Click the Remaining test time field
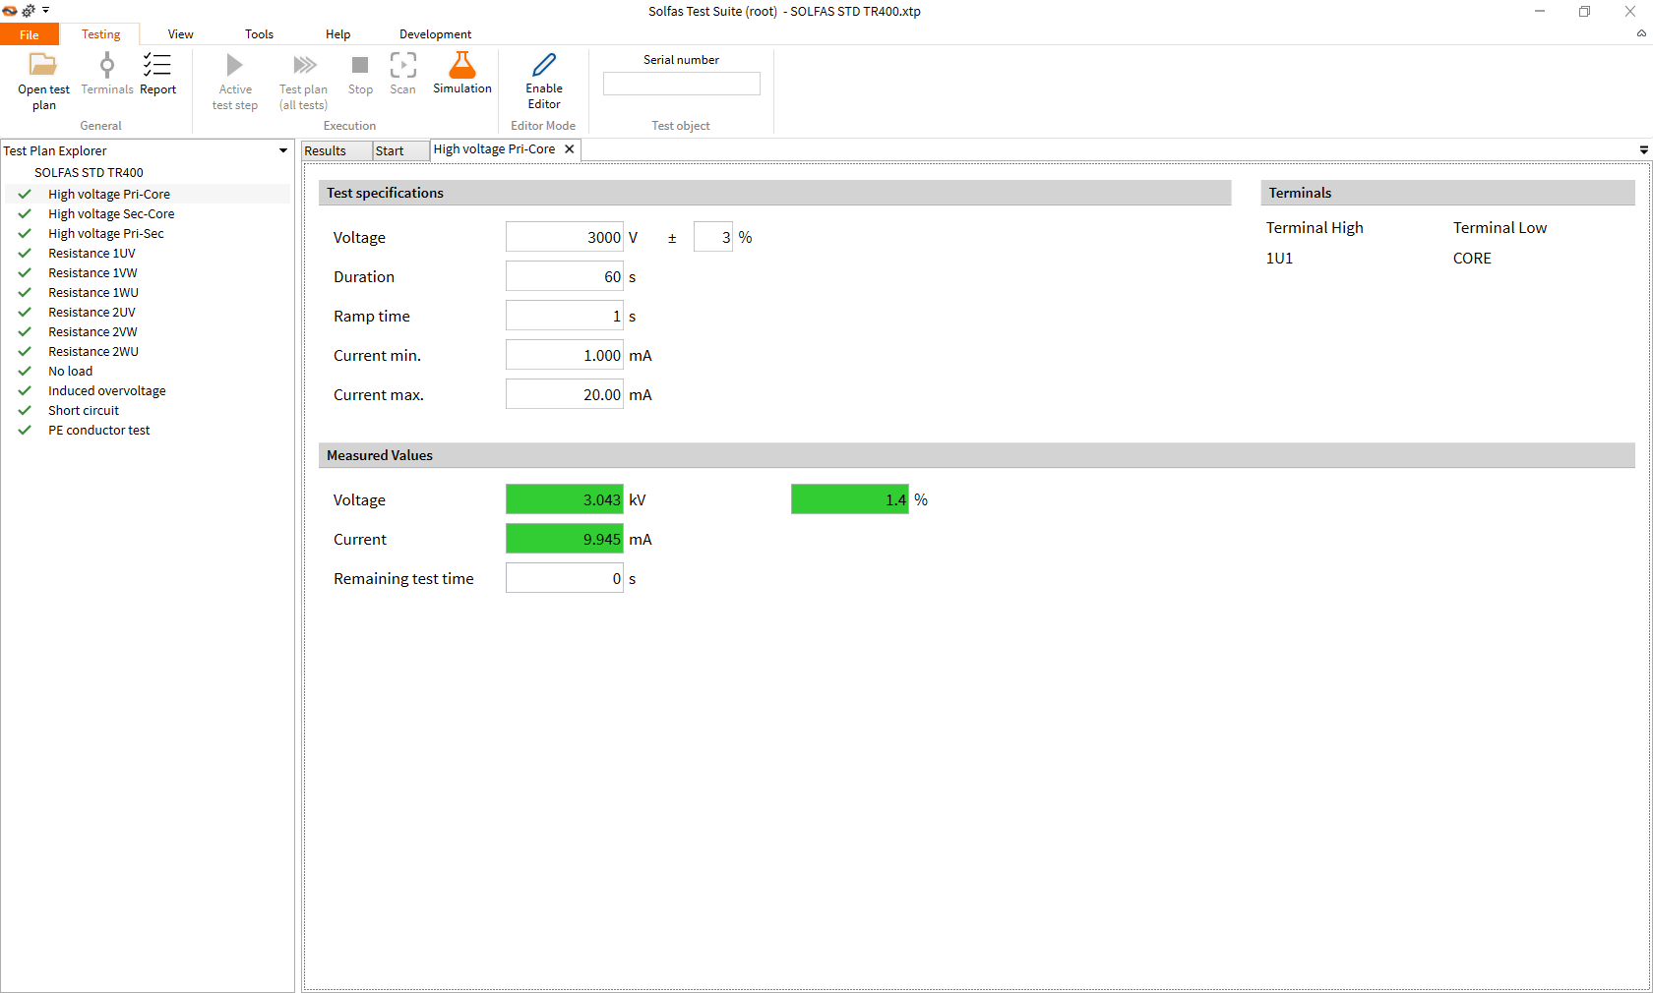 click(565, 578)
